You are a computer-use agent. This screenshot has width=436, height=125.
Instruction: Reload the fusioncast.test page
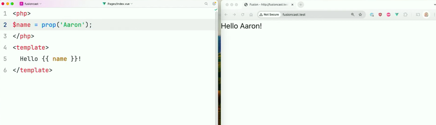pos(243,15)
